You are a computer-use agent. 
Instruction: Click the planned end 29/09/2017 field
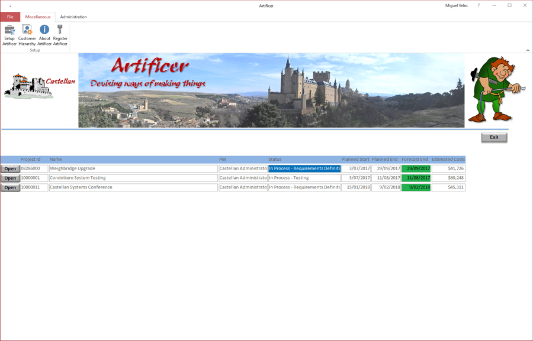point(386,168)
